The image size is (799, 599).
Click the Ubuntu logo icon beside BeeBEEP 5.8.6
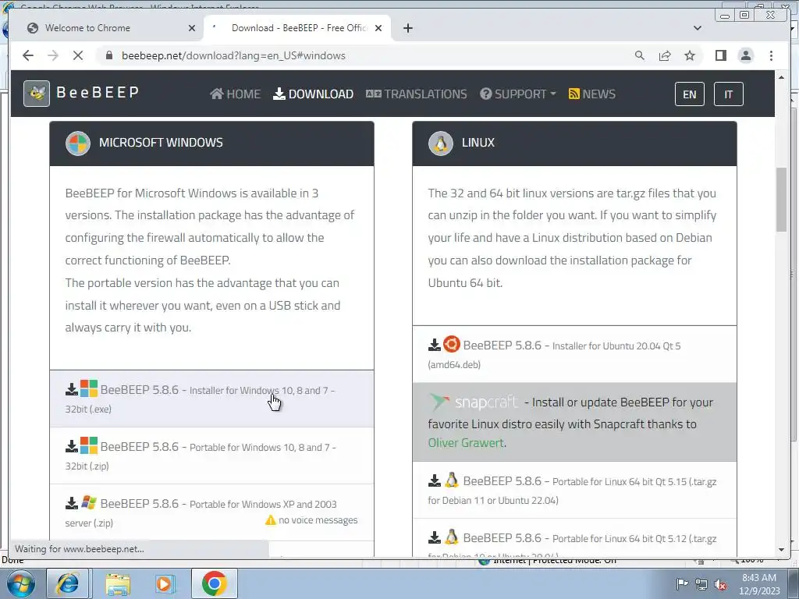(x=452, y=344)
